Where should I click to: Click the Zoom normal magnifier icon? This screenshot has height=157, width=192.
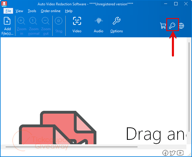(x=33, y=21)
